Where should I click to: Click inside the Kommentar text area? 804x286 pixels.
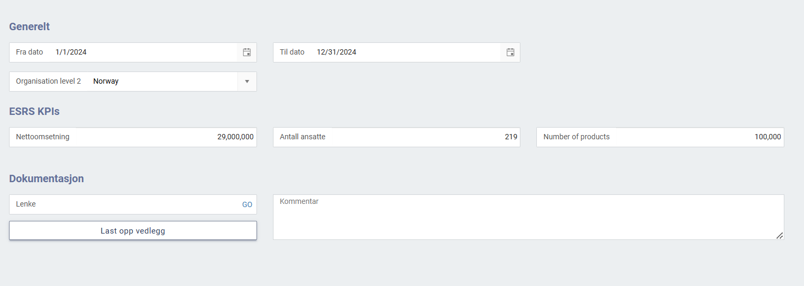click(x=528, y=217)
